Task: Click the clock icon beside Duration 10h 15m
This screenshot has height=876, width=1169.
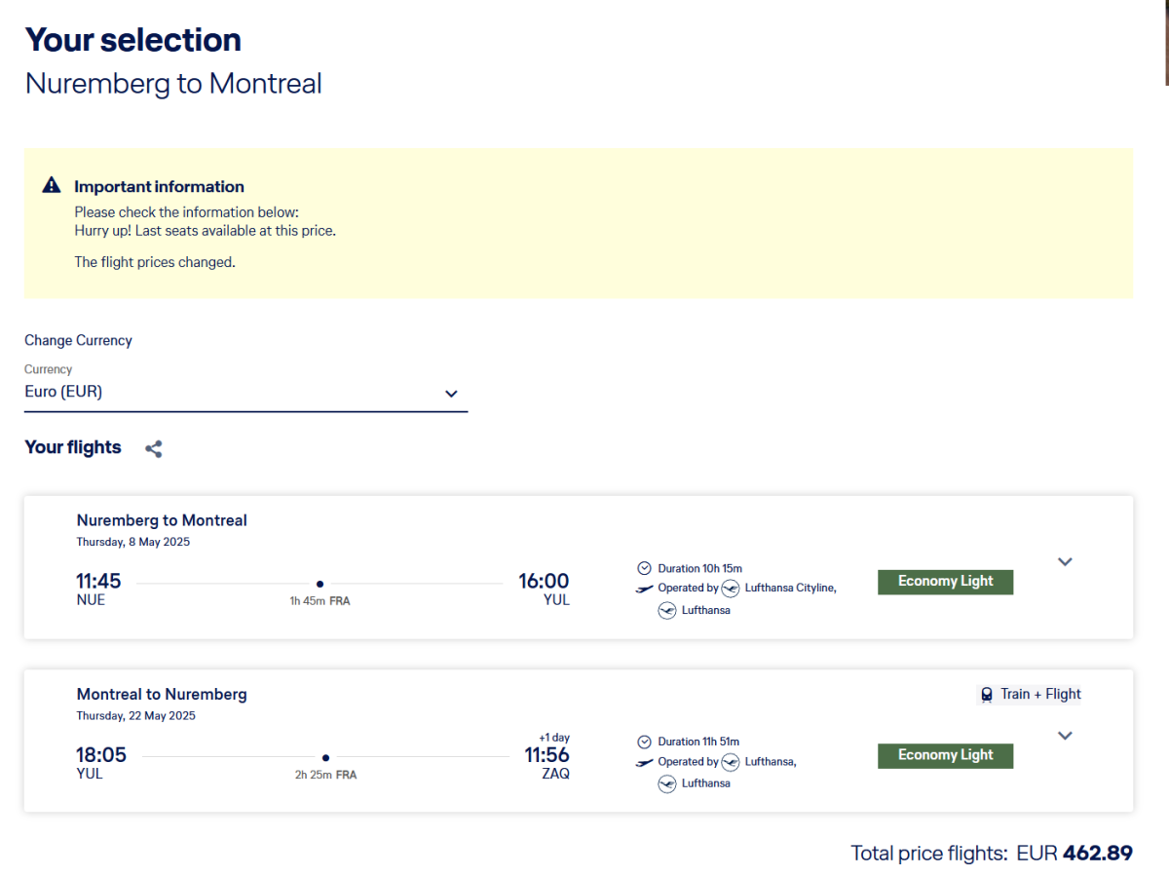Action: pos(644,568)
